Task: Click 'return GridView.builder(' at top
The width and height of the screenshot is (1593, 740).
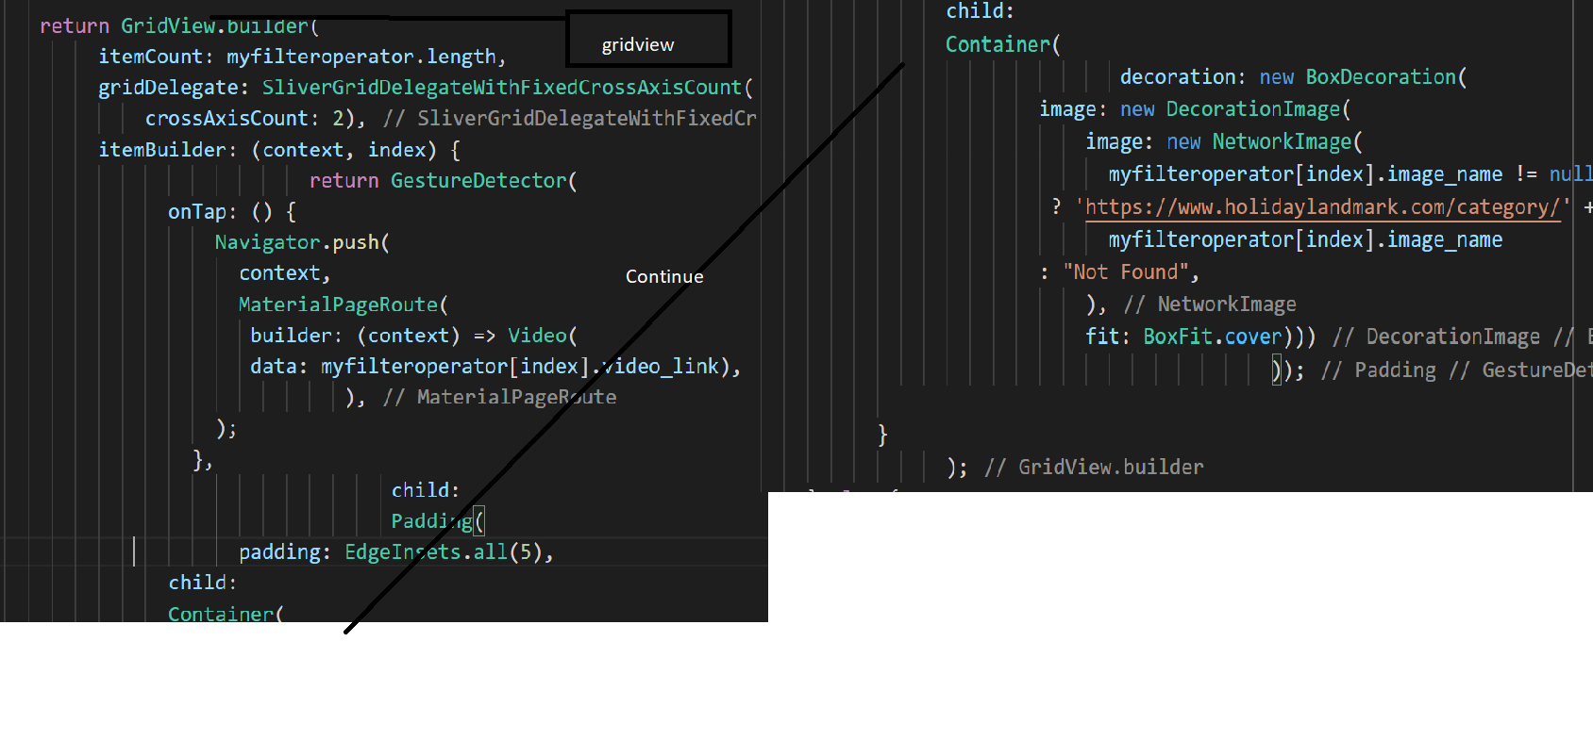Action: (x=179, y=26)
